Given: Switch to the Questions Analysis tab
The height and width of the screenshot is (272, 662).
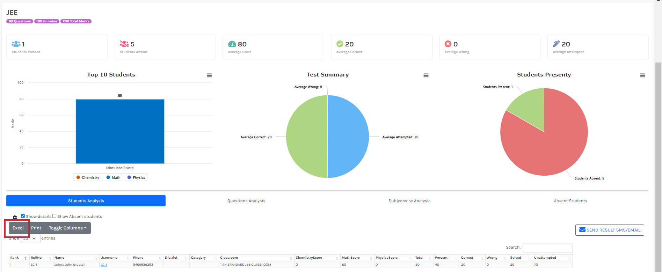Looking at the screenshot, I should click(x=246, y=201).
